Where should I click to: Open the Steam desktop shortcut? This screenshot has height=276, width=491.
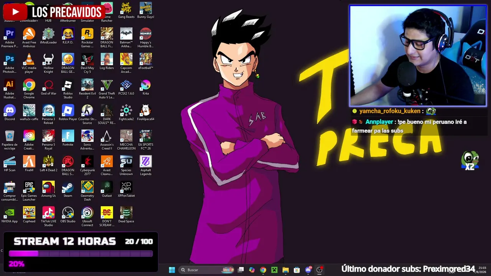coord(68,190)
